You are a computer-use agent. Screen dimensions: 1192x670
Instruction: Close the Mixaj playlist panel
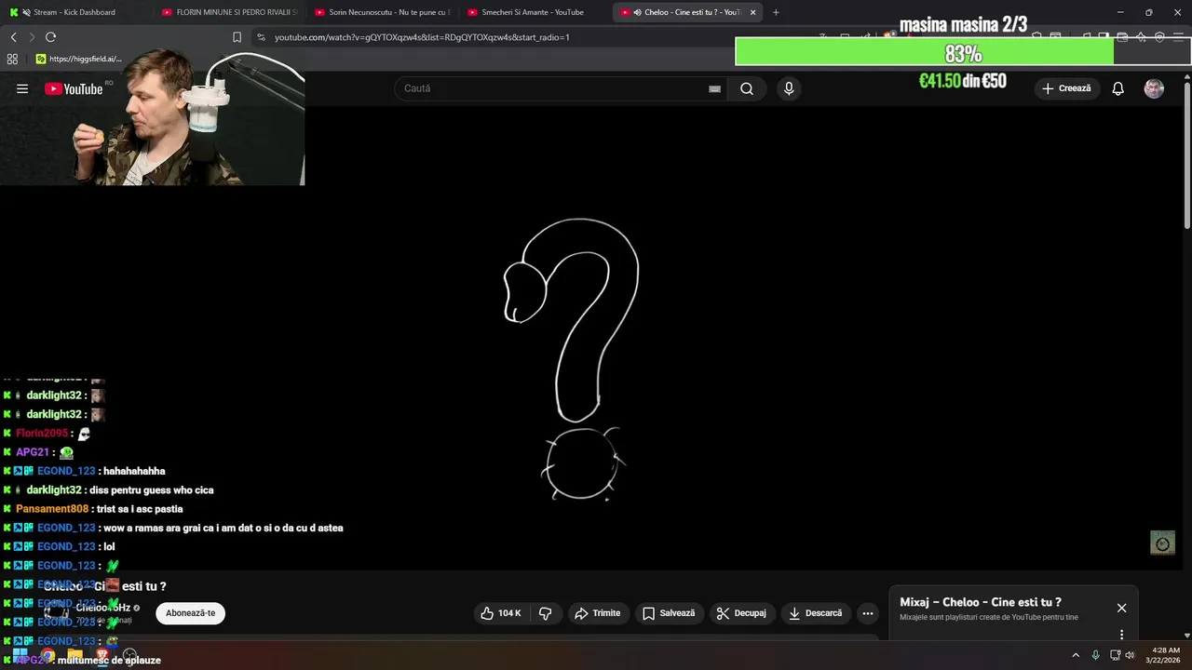pyautogui.click(x=1121, y=608)
